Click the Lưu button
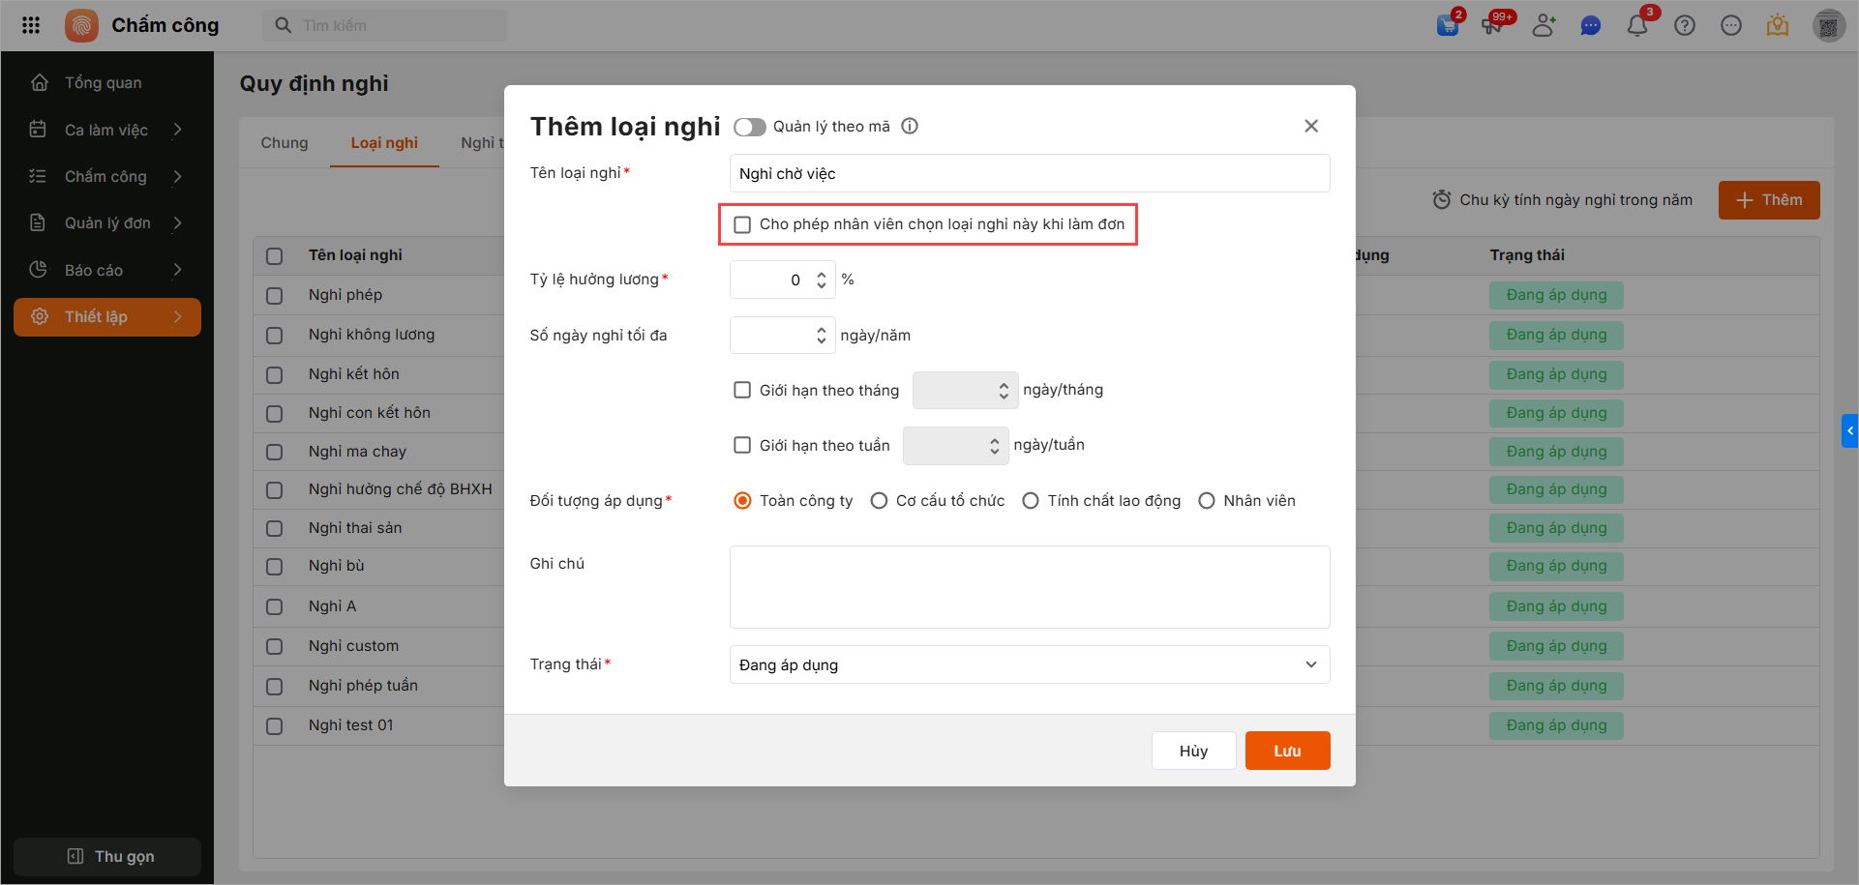Image resolution: width=1859 pixels, height=885 pixels. (x=1287, y=751)
